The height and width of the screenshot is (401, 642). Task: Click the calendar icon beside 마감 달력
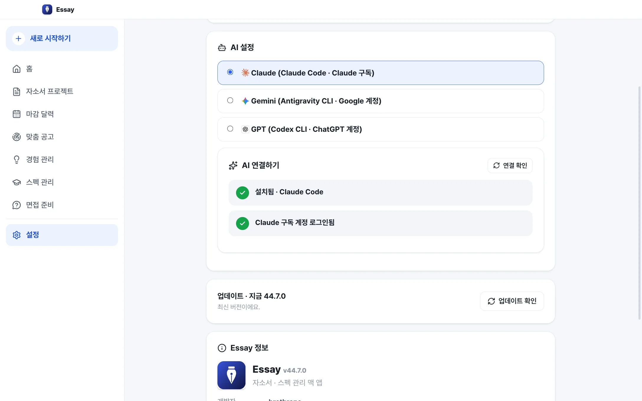[17, 114]
